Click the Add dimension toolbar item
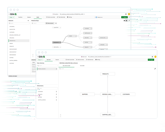 90,60
